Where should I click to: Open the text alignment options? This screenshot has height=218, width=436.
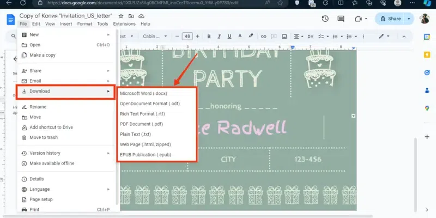pos(299,37)
